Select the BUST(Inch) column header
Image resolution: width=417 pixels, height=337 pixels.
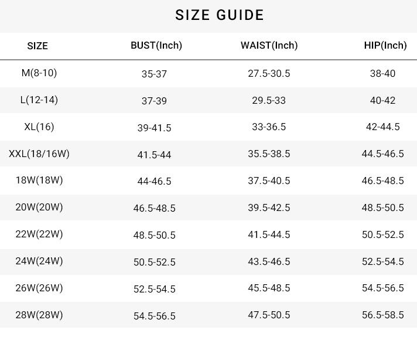click(x=156, y=45)
